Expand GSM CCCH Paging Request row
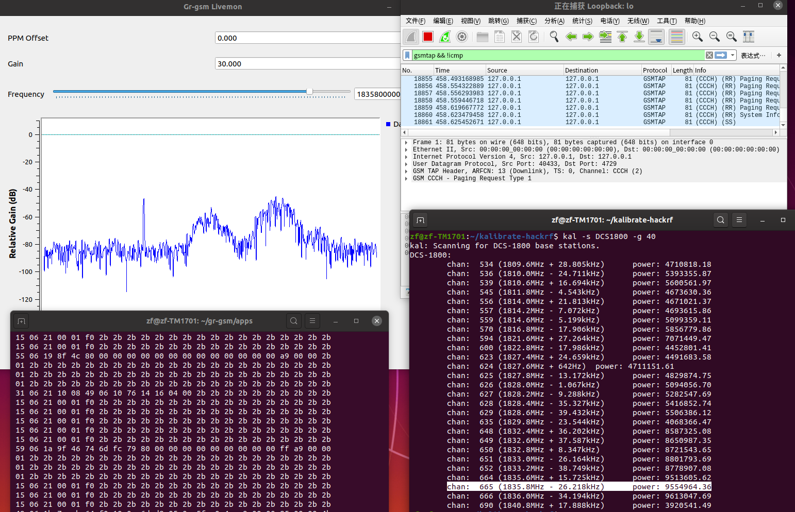The height and width of the screenshot is (512, 795). coord(406,179)
